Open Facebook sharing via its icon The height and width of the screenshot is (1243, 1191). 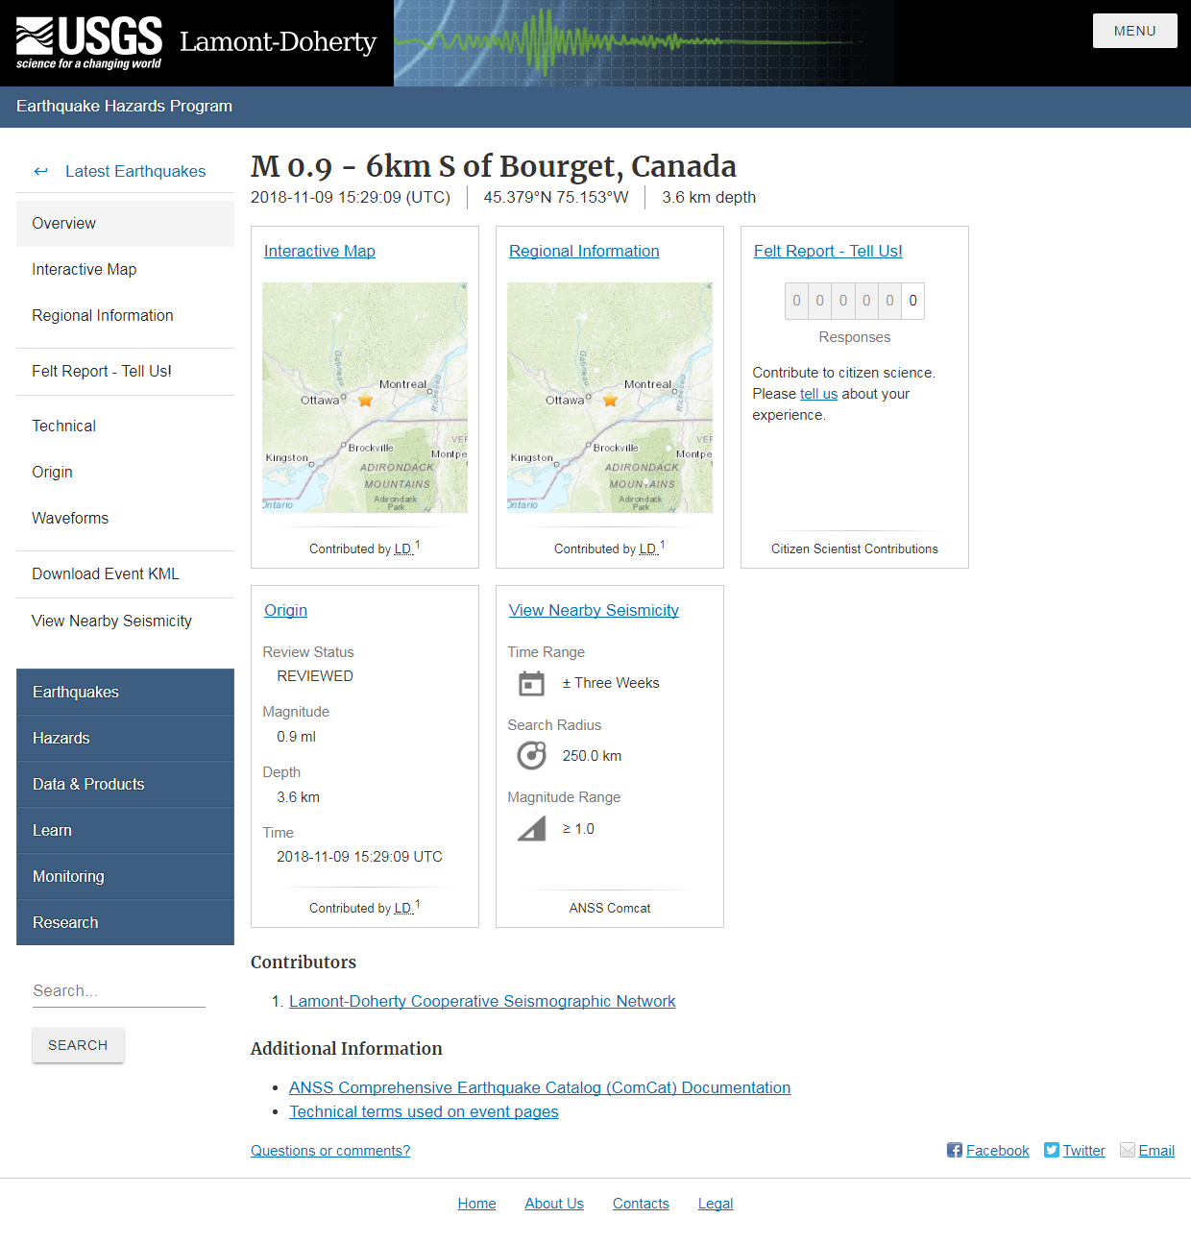[953, 1150]
